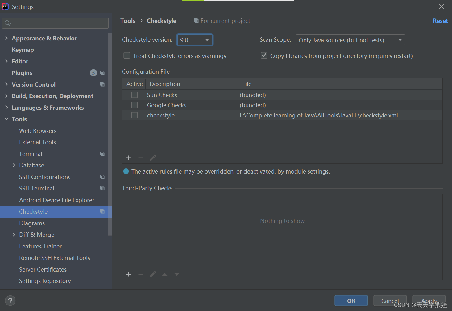Image resolution: width=452 pixels, height=311 pixels.
Task: Expand the Database subsection
Action: 14,165
